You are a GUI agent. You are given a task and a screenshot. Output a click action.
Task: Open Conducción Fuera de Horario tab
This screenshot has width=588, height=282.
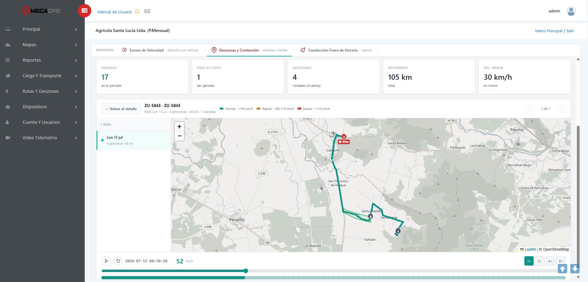coord(336,50)
